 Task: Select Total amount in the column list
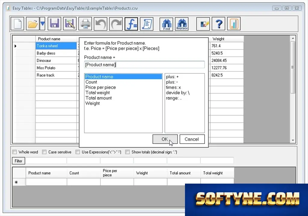98,98
